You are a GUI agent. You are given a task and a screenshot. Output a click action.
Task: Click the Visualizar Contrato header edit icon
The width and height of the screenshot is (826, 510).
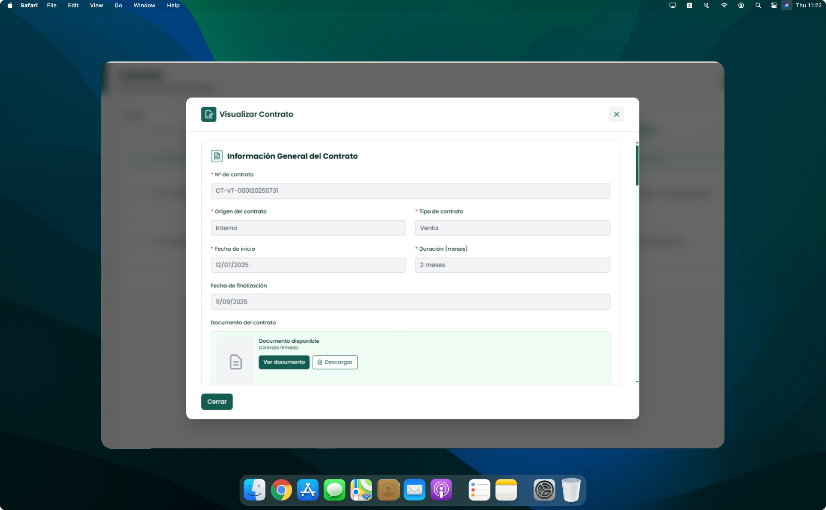pyautogui.click(x=209, y=114)
